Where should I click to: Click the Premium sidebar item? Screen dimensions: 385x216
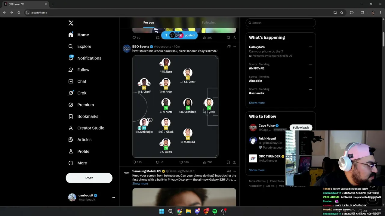82,105
